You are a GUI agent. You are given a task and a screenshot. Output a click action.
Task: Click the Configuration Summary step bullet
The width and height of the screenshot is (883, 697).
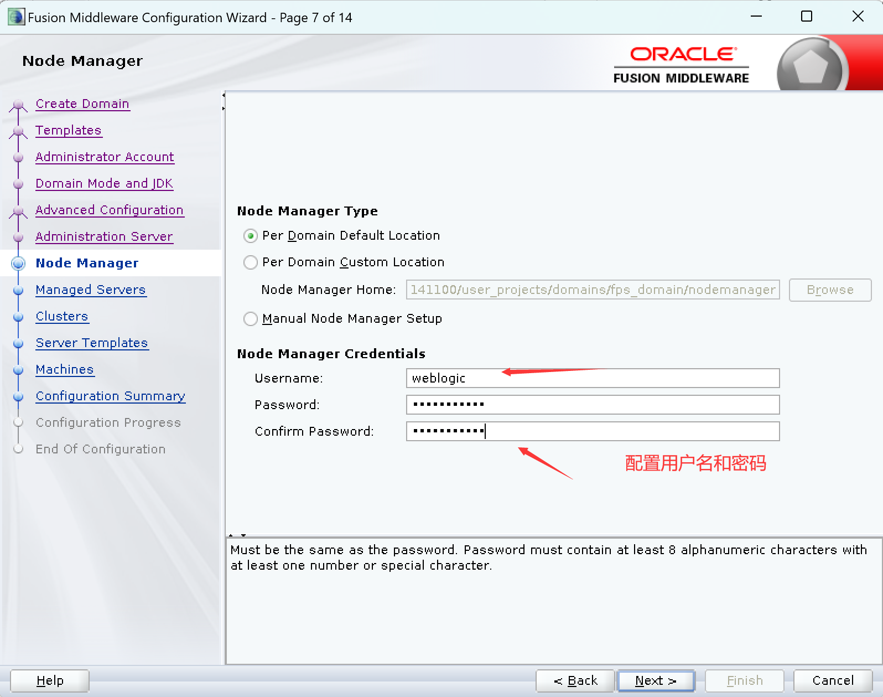[18, 396]
